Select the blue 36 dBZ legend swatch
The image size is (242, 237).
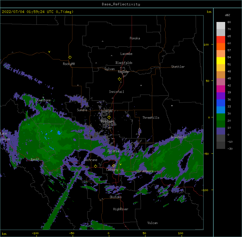pyautogui.click(x=221, y=103)
